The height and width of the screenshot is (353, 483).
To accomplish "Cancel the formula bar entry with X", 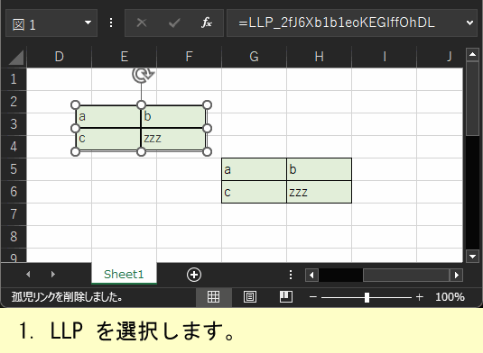I will tap(142, 23).
